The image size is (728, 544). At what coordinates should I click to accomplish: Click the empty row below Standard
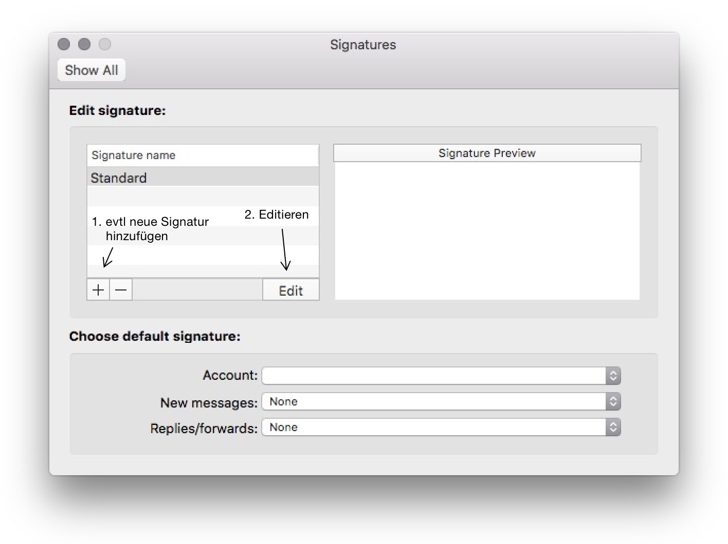point(203,196)
